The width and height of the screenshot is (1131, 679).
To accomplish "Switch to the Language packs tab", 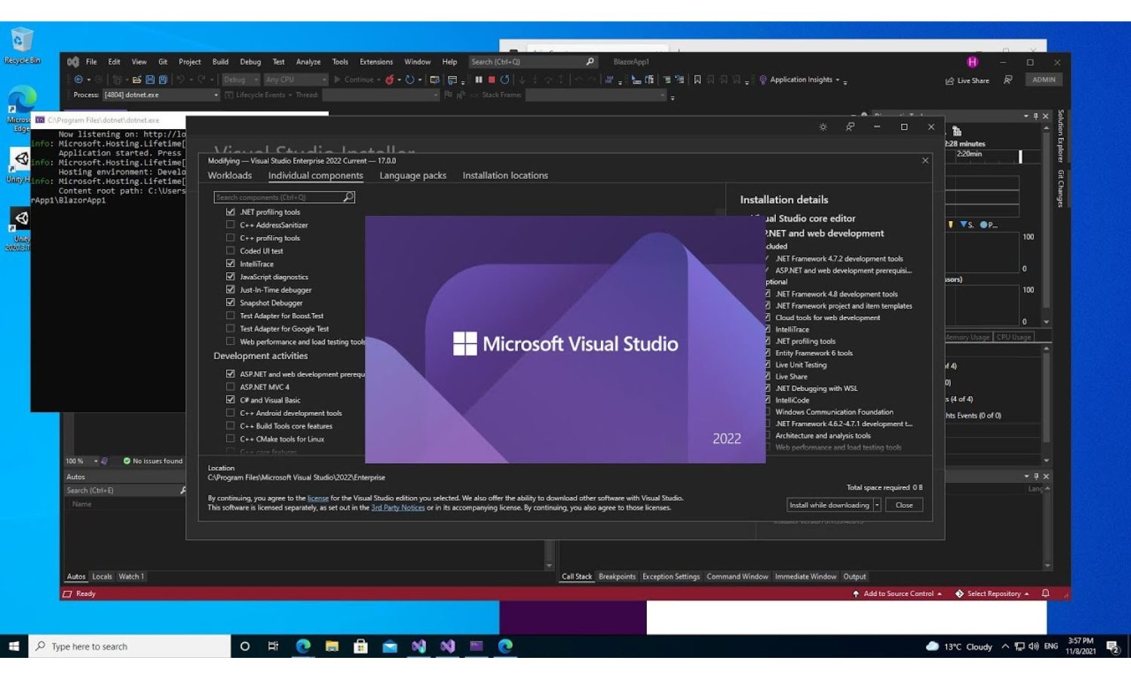I will coord(413,175).
